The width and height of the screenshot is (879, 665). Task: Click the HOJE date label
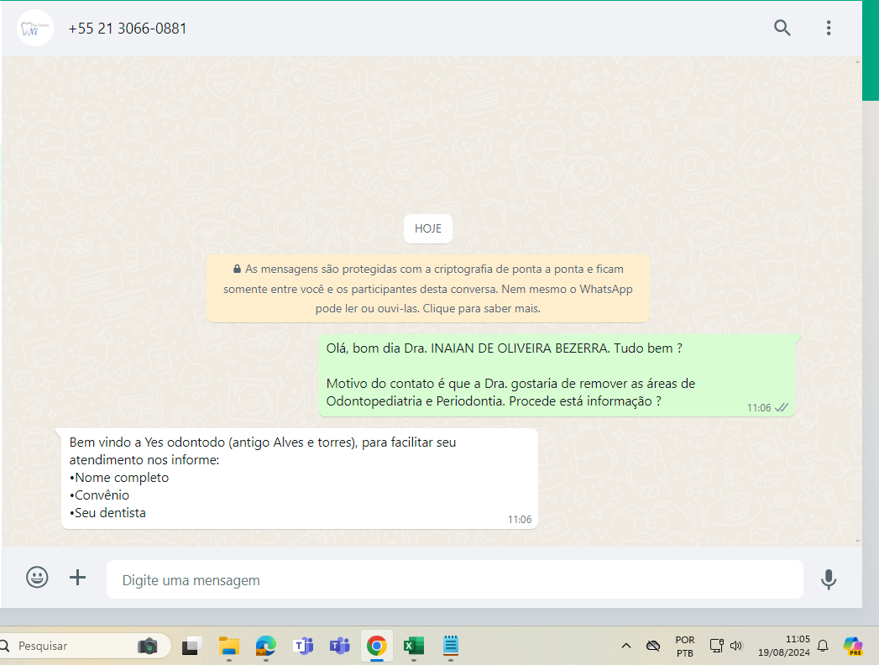[427, 228]
